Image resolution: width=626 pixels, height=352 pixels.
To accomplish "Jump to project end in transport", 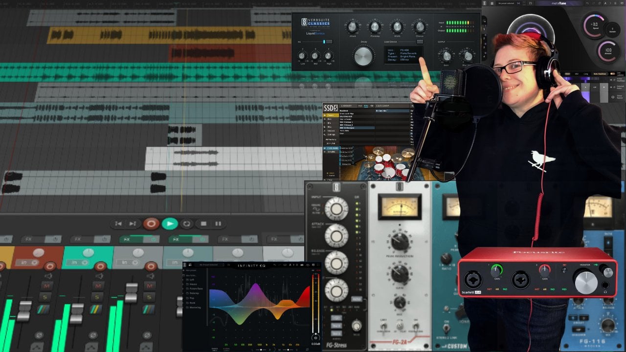I will point(133,224).
